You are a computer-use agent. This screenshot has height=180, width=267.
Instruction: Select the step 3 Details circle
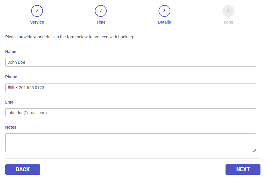pos(164,11)
